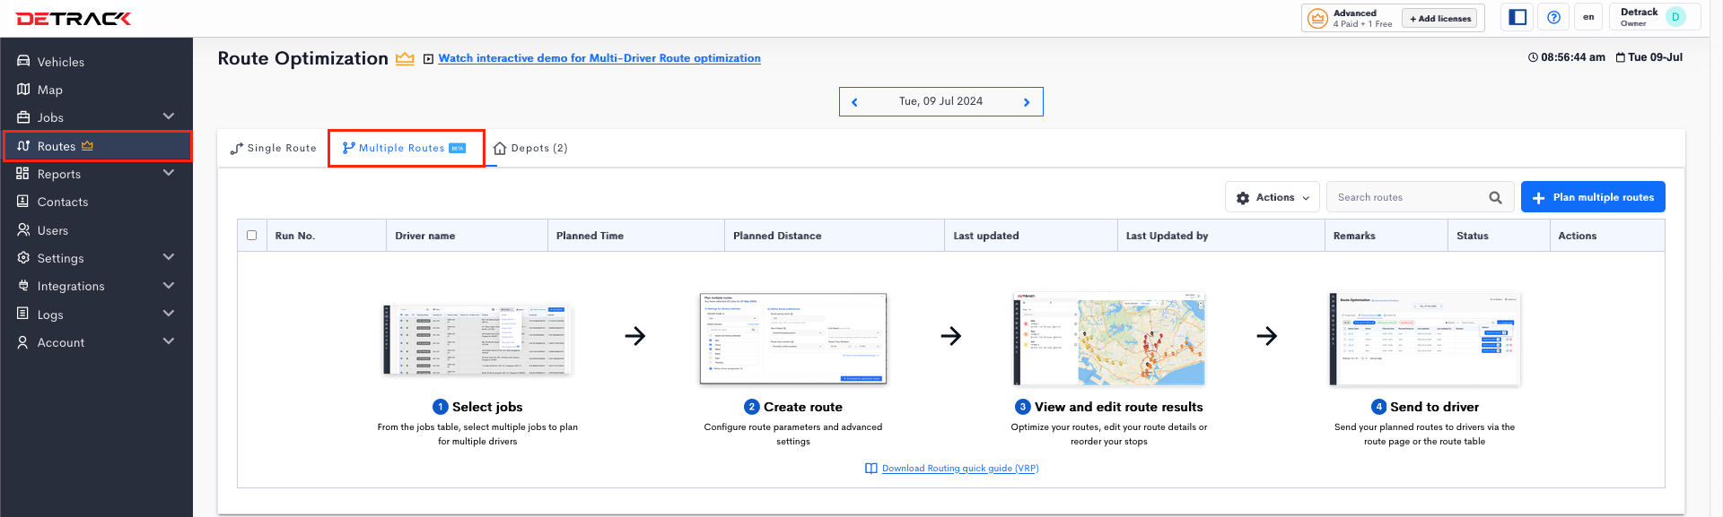Open the help question mark icon
The image size is (1723, 517).
click(x=1553, y=17)
